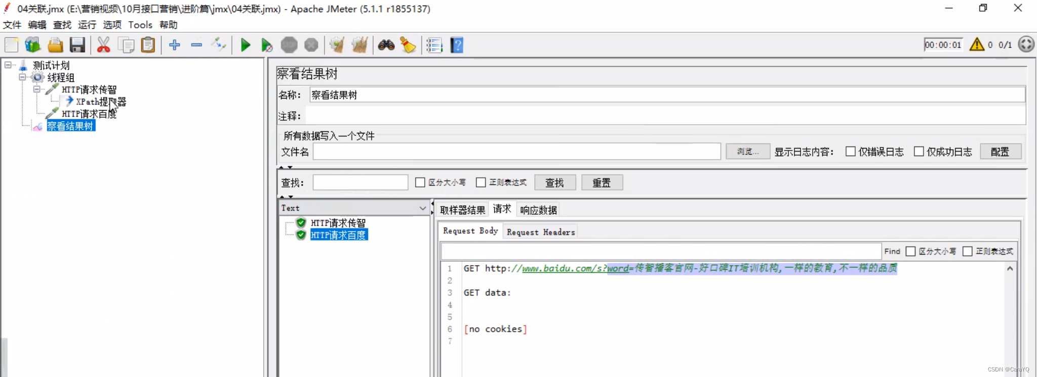Toggle 正则表达式 checkbox next to Find
The image size is (1037, 377).
[x=967, y=251]
